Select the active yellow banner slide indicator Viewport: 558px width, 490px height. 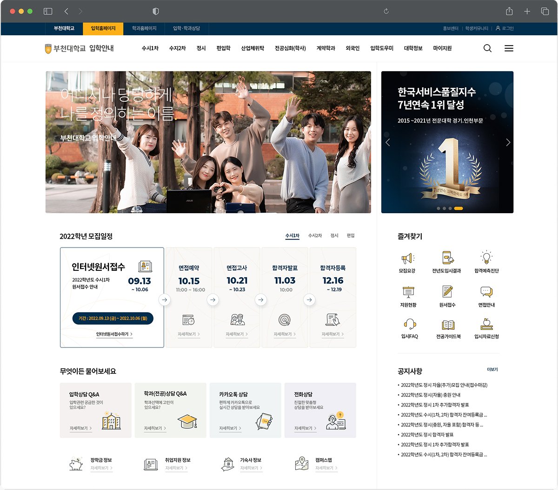click(458, 209)
